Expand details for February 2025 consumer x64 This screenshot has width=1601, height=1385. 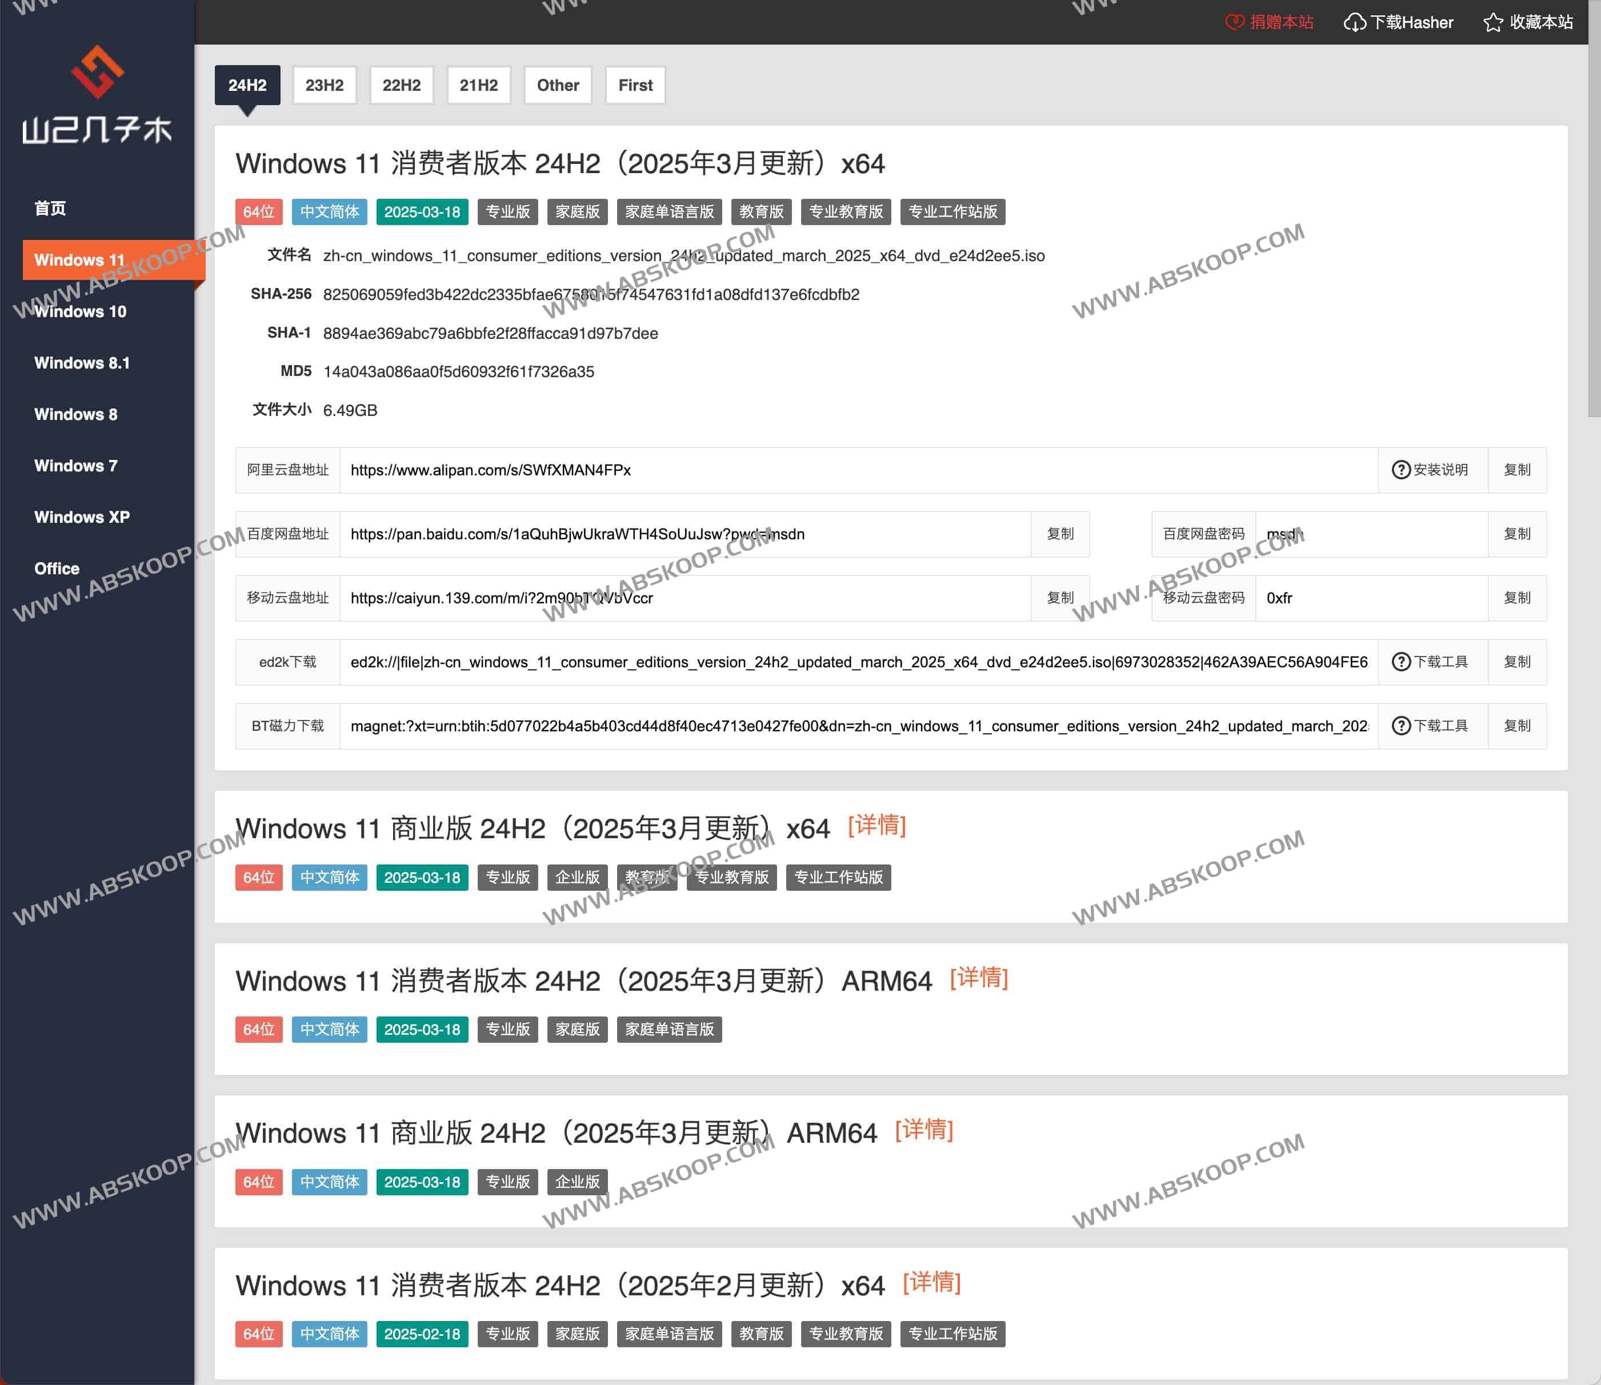(931, 1282)
